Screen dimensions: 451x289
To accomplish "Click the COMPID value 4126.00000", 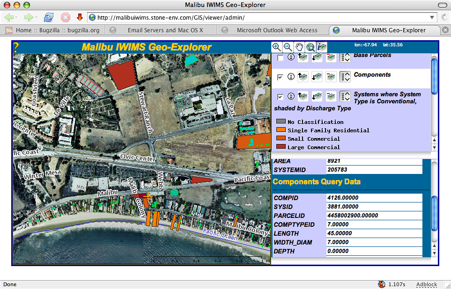I will [343, 198].
